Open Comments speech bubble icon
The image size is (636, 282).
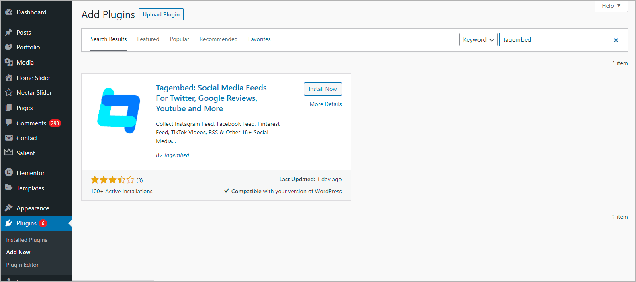click(x=9, y=123)
